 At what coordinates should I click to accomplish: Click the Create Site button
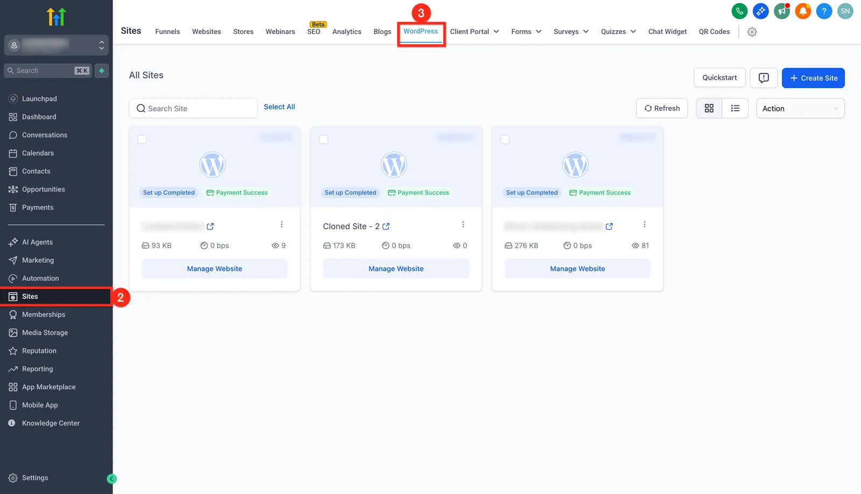813,78
